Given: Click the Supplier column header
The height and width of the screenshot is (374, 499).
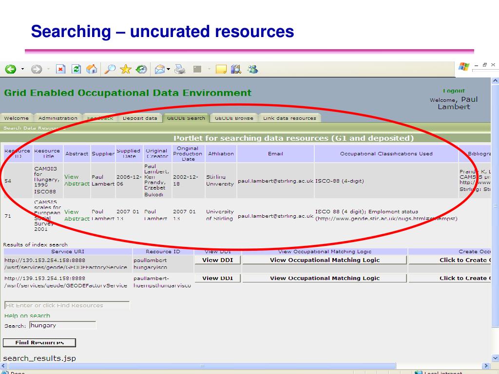Looking at the screenshot, I should 103,153.
